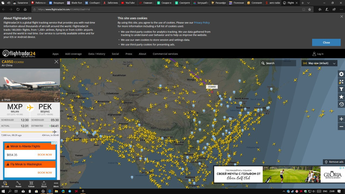The height and width of the screenshot is (194, 345).
Task: Click BOOK NOW for Minsk to Atlanta
Action: click(x=45, y=155)
